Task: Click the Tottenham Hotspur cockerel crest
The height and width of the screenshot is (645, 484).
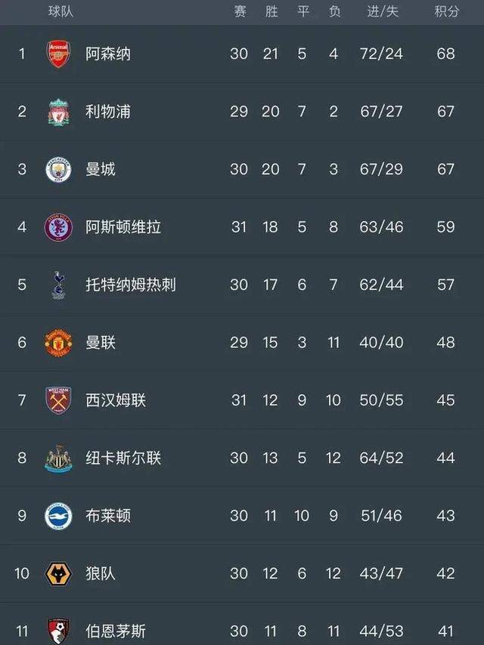Action: [58, 285]
